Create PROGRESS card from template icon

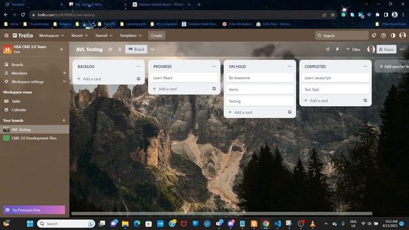(214, 89)
